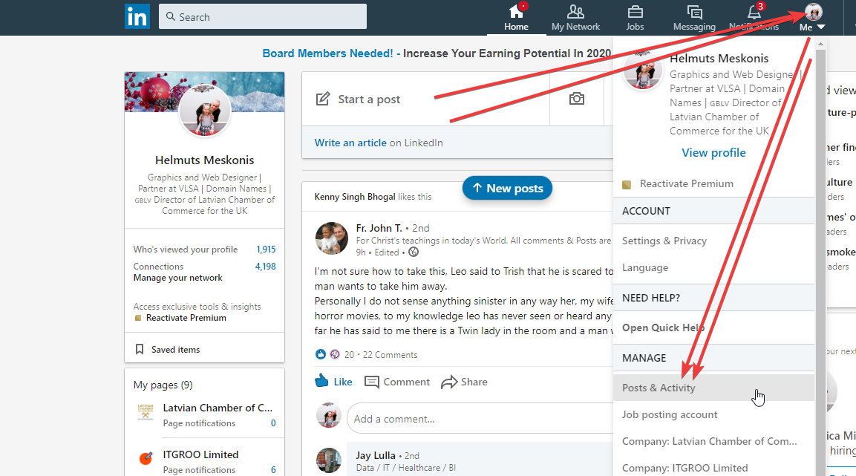Click the ITGROO Limited logo icon
Image resolution: width=856 pixels, height=476 pixels.
pos(146,458)
